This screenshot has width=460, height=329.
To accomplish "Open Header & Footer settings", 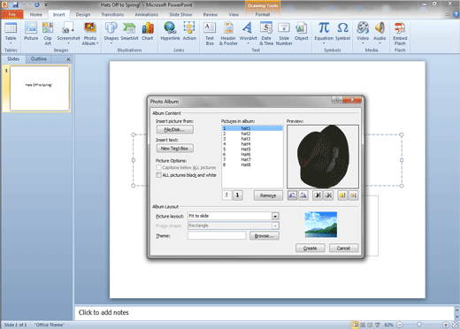I will [228, 34].
